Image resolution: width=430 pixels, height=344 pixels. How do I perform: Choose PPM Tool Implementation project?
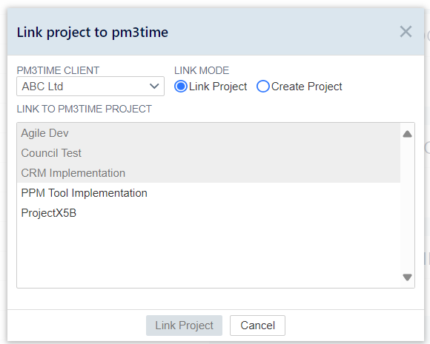[x=208, y=193]
